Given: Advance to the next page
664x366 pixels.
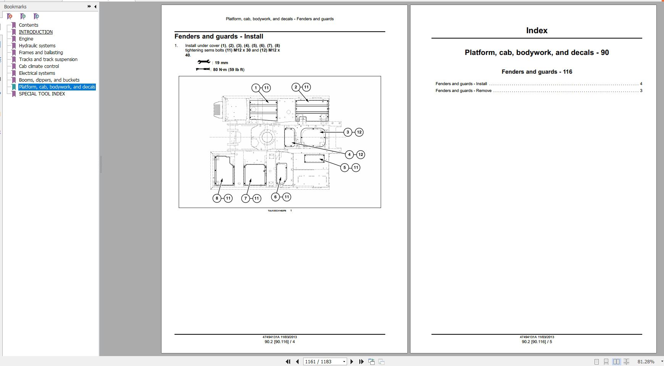Looking at the screenshot, I should (x=352, y=361).
